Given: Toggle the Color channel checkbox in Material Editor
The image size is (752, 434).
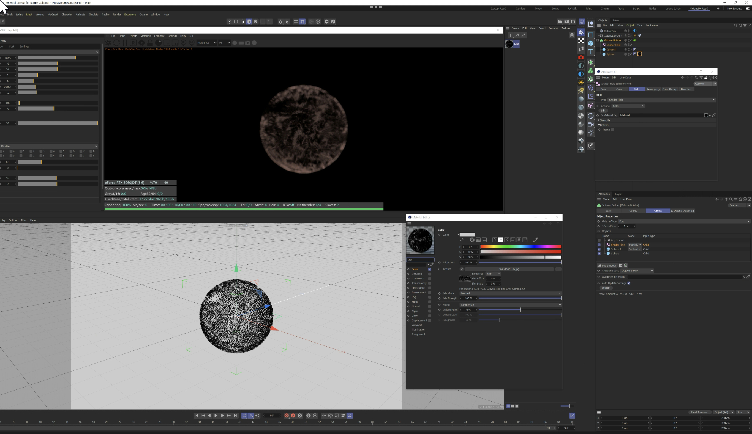Looking at the screenshot, I should click(x=430, y=269).
